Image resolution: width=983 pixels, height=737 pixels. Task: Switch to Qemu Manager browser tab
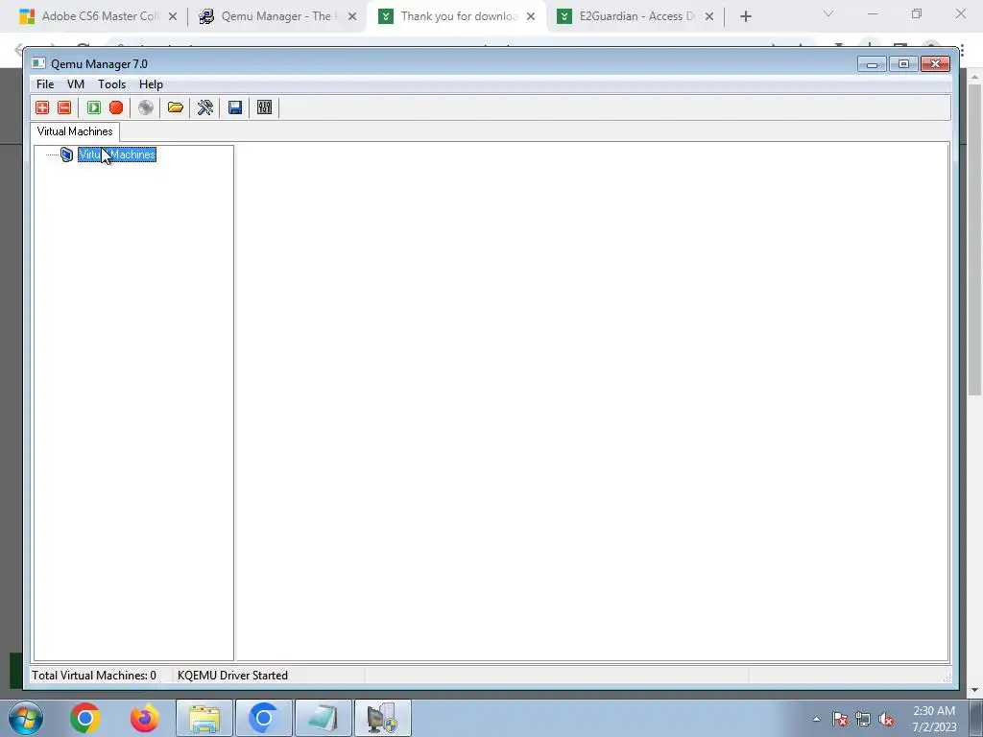pos(276,16)
